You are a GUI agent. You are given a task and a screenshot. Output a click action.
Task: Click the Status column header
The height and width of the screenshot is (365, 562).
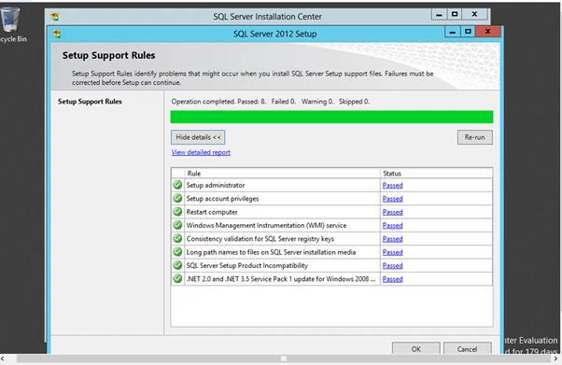coord(436,174)
